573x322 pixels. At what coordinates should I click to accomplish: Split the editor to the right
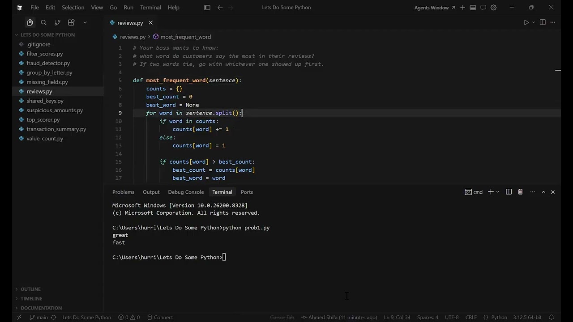[543, 22]
